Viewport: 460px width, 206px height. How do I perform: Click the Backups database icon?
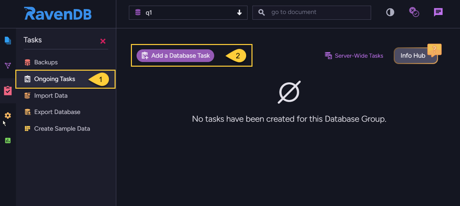tap(27, 62)
